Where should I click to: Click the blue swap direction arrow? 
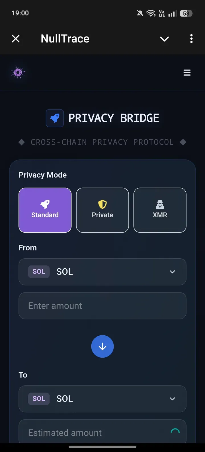102,346
